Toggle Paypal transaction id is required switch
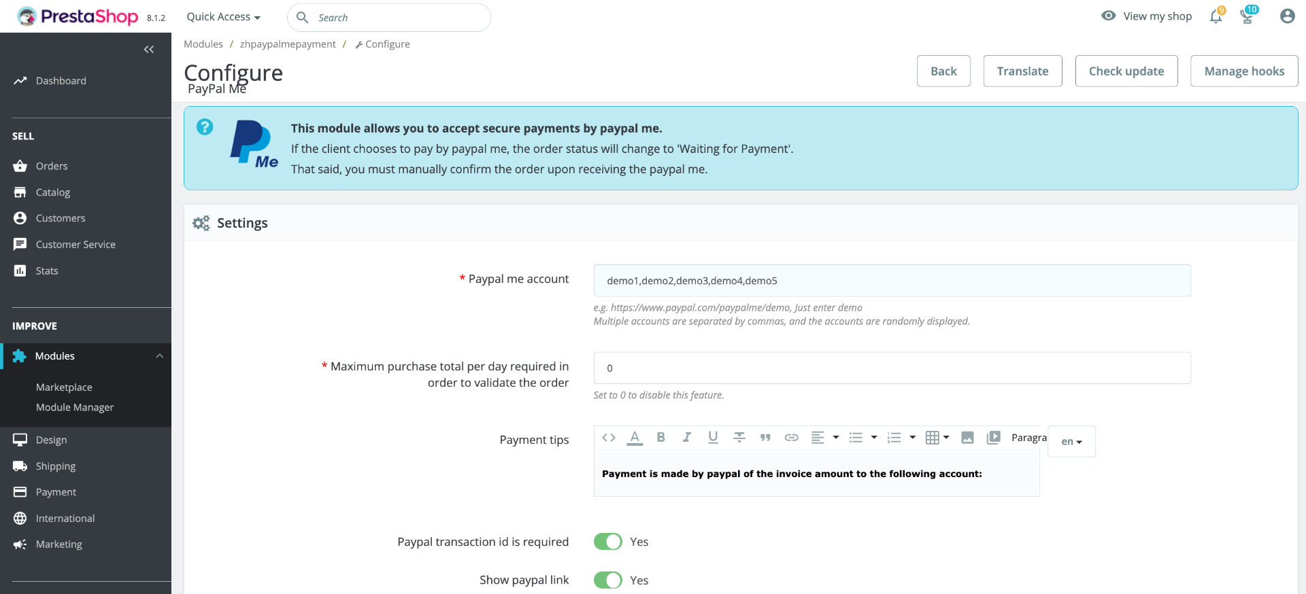This screenshot has height=594, width=1306. pyautogui.click(x=608, y=542)
